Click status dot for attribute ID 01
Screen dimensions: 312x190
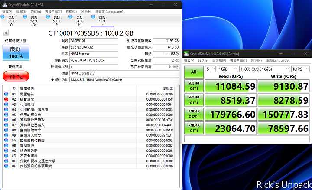[6, 94]
